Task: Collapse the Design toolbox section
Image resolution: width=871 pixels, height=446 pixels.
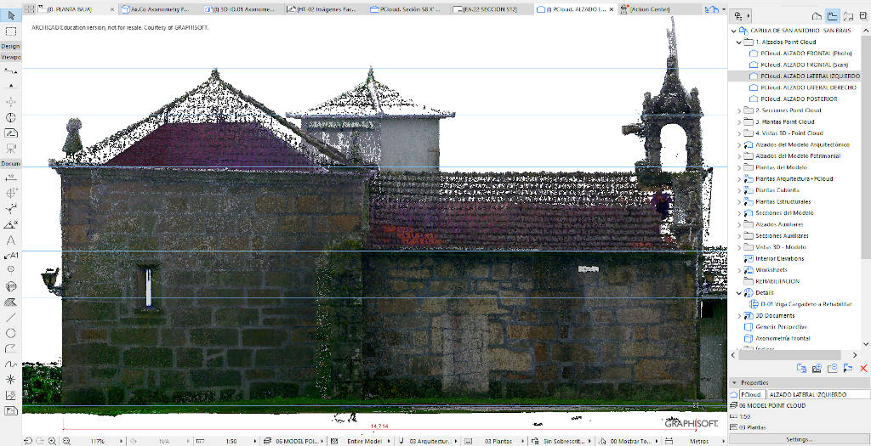Action: 10,46
